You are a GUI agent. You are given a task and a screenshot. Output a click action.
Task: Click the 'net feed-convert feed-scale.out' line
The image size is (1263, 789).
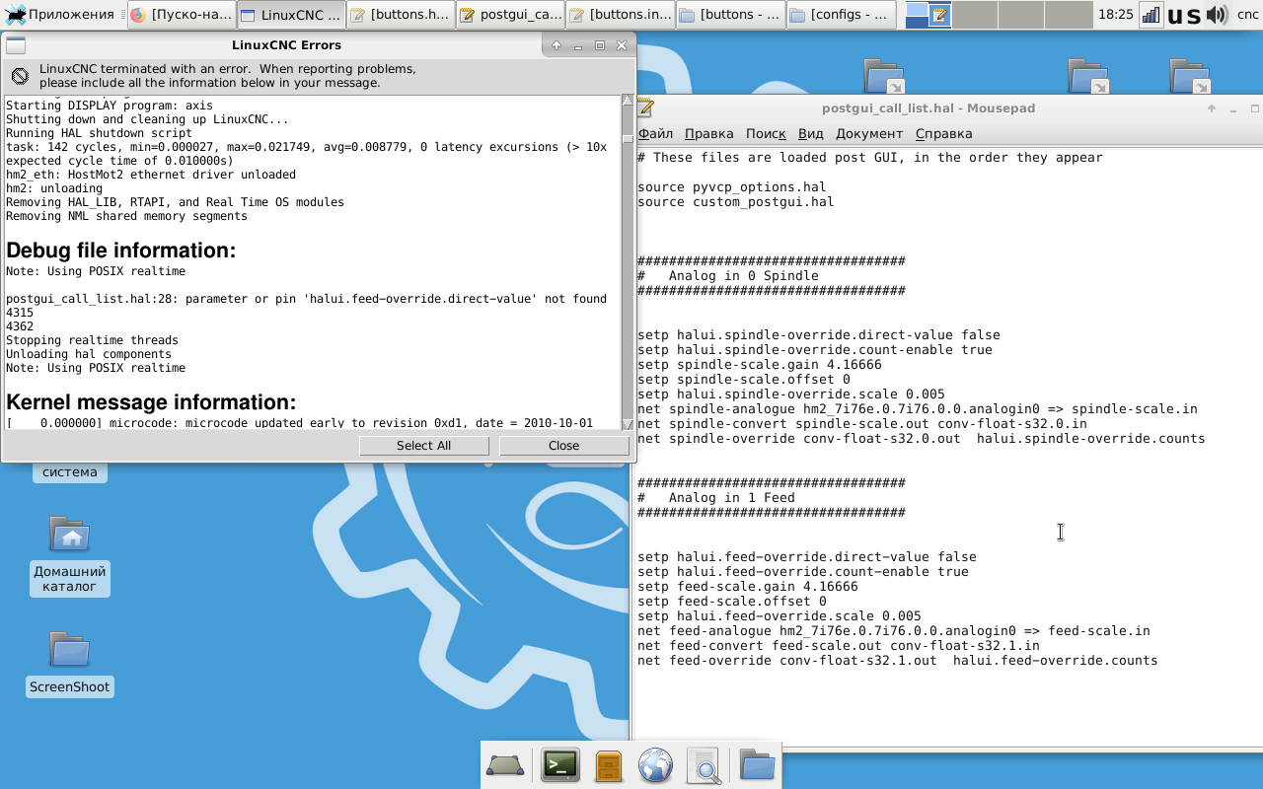[x=838, y=646]
